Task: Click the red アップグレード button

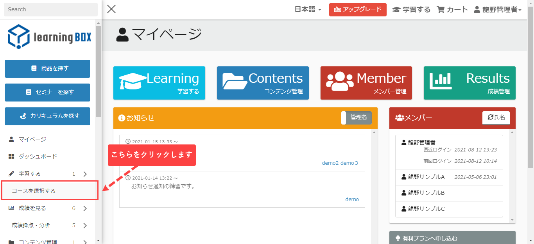Action: 358,10
